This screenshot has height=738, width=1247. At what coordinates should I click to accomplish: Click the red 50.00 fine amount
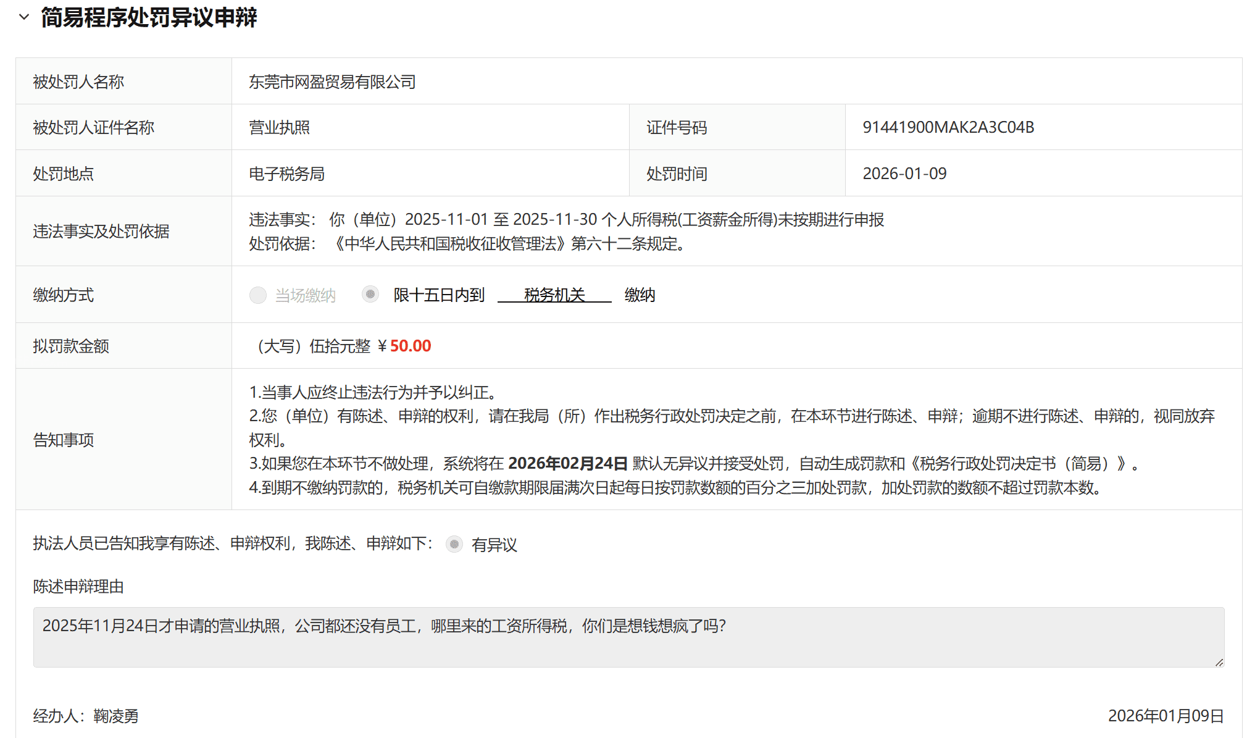click(x=411, y=346)
